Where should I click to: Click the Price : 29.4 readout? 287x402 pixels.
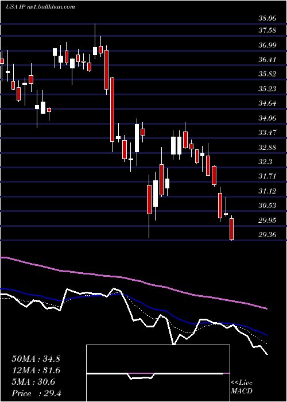pyautogui.click(x=36, y=393)
